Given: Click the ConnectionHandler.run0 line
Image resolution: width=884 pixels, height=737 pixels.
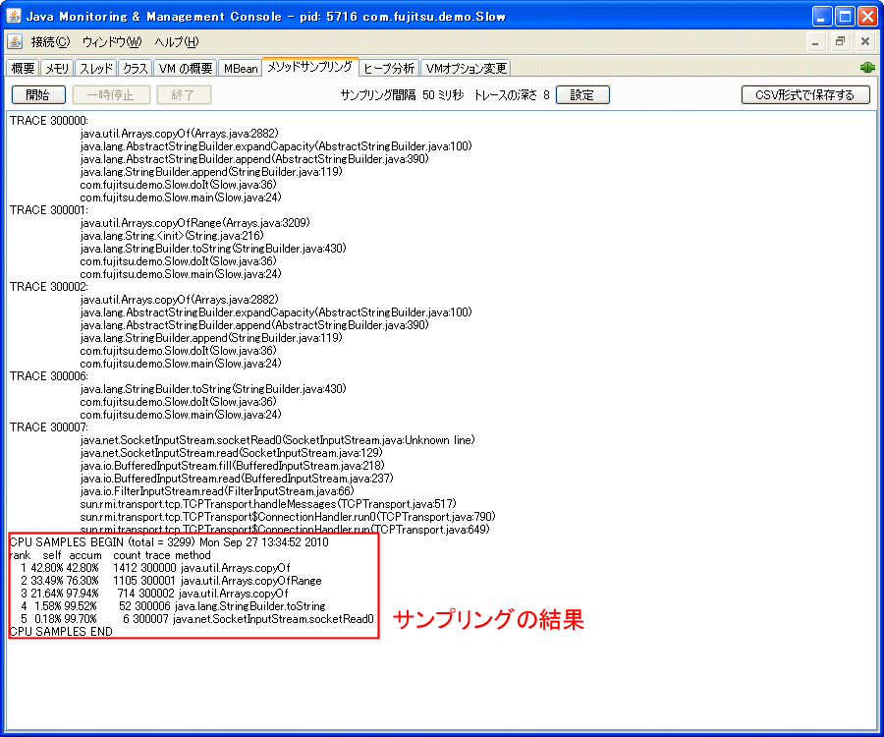Looking at the screenshot, I should (288, 517).
